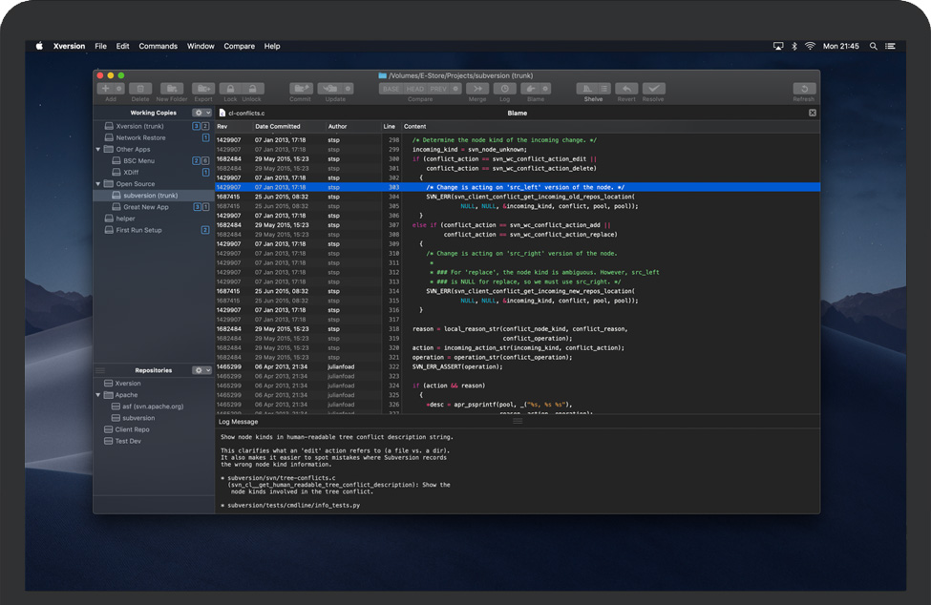Select PREV in the Compare segmented control
Viewport: 931px width, 605px height.
pyautogui.click(x=437, y=89)
